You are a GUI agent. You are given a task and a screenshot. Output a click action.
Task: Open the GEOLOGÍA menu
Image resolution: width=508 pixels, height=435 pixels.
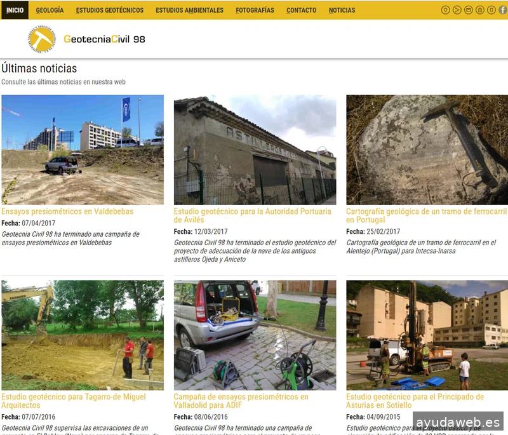click(x=50, y=10)
